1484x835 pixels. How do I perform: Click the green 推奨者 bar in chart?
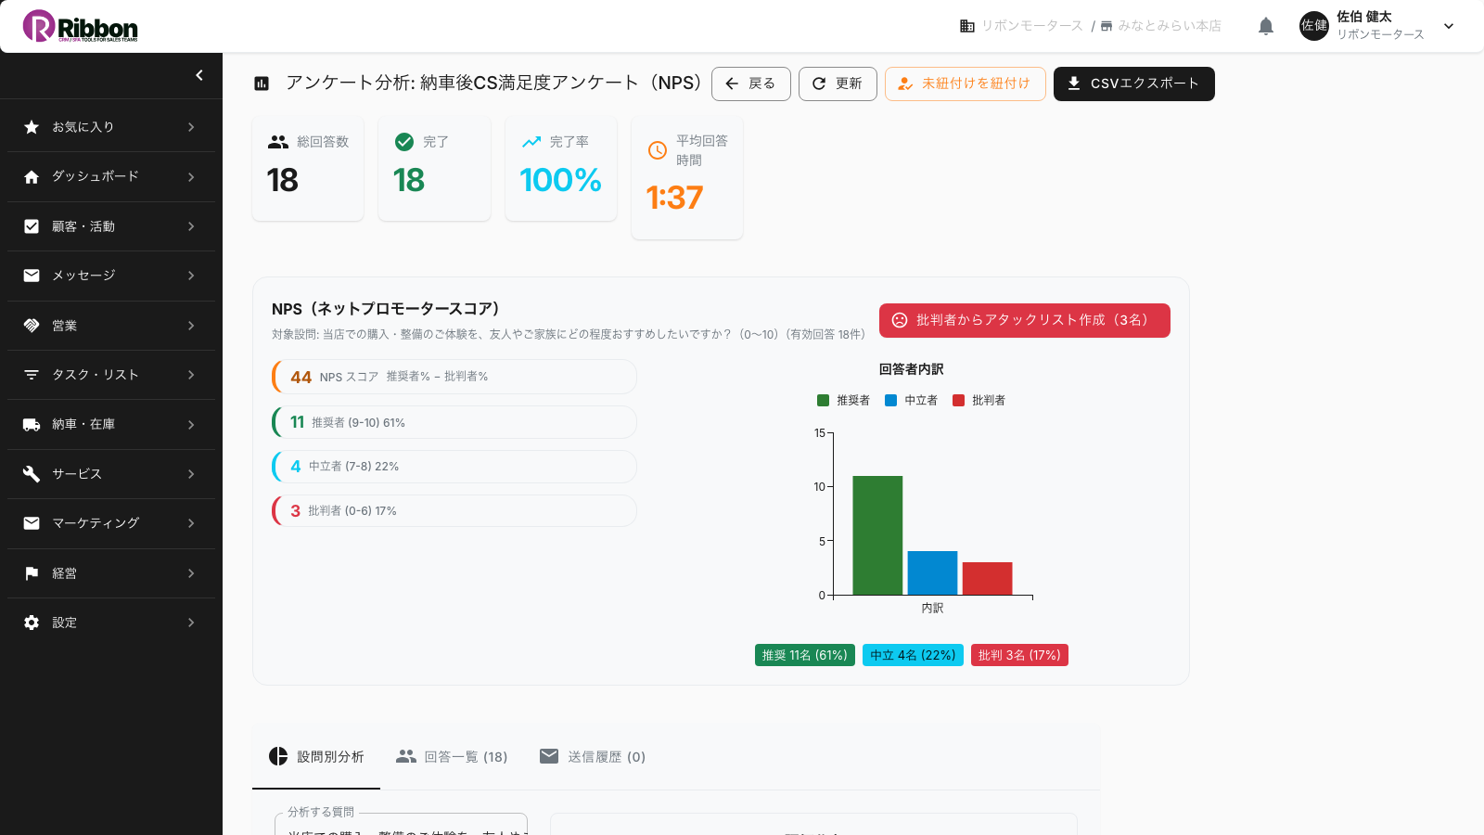tap(877, 535)
